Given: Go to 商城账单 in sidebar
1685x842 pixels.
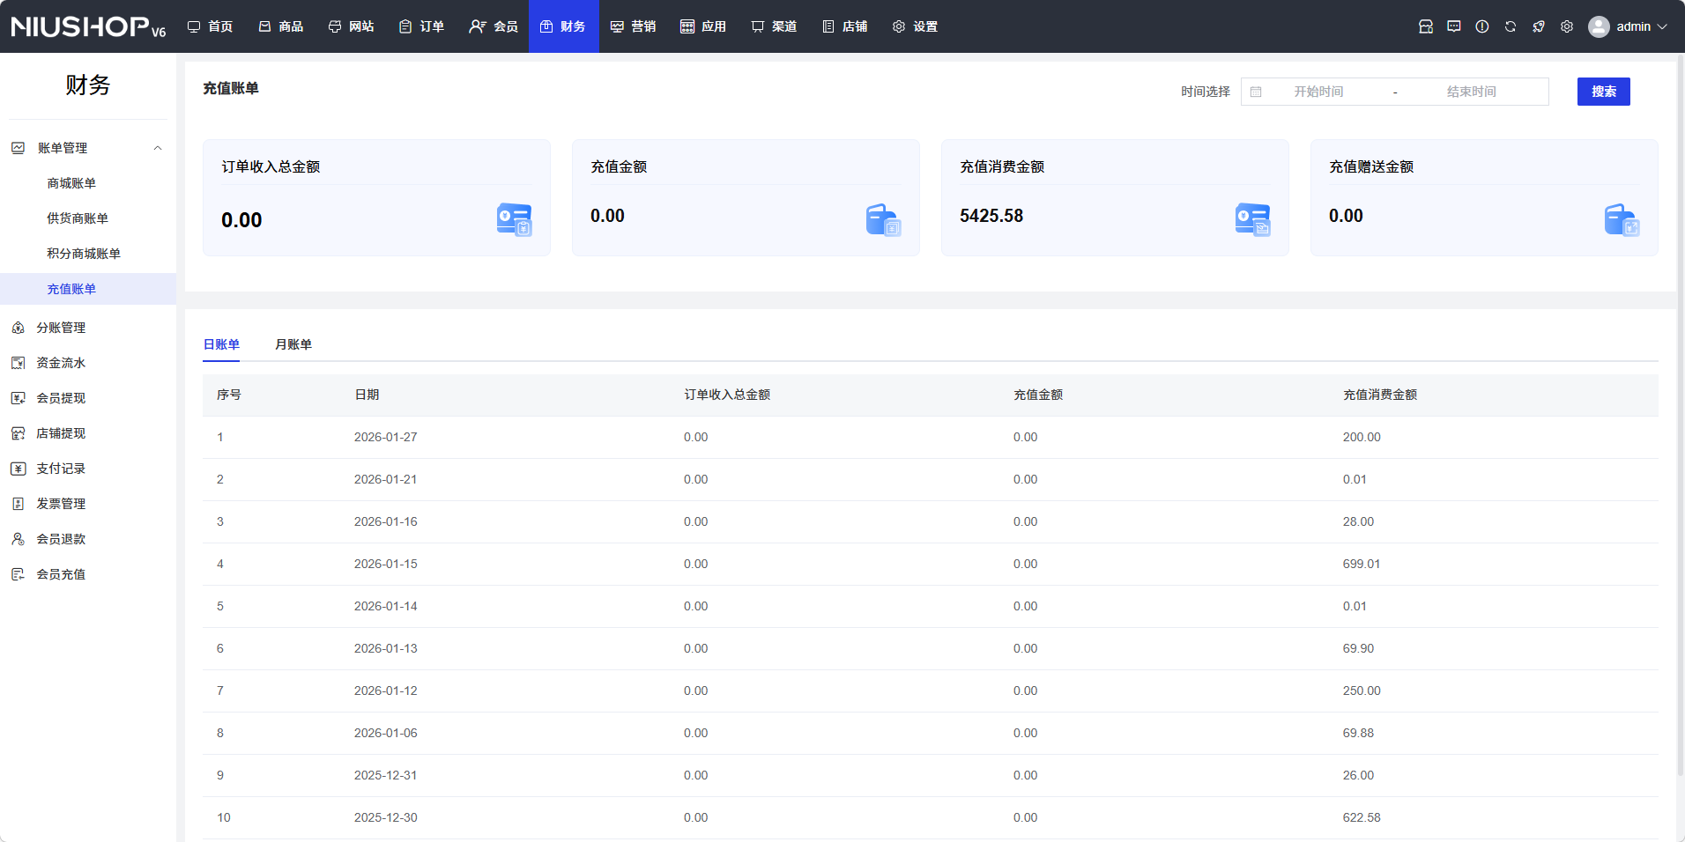Looking at the screenshot, I should tap(71, 183).
